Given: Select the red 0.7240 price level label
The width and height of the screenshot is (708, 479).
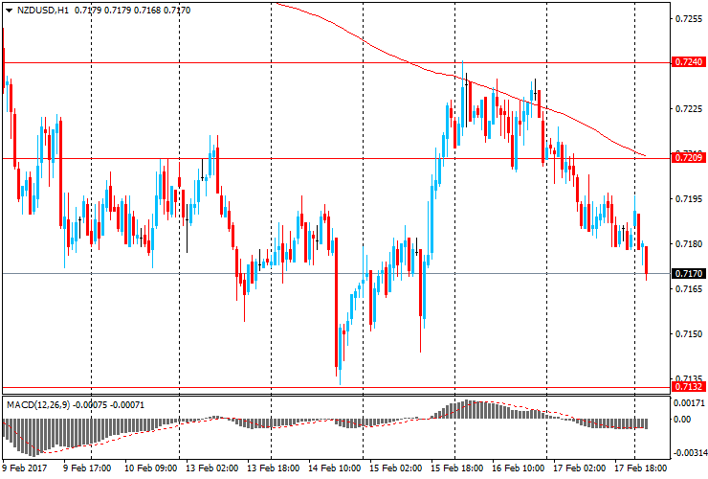Looking at the screenshot, I should pyautogui.click(x=688, y=62).
